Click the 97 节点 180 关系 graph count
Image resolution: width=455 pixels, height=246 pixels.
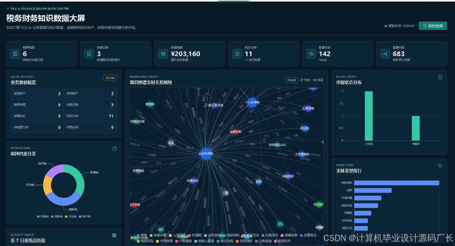coord(312,80)
